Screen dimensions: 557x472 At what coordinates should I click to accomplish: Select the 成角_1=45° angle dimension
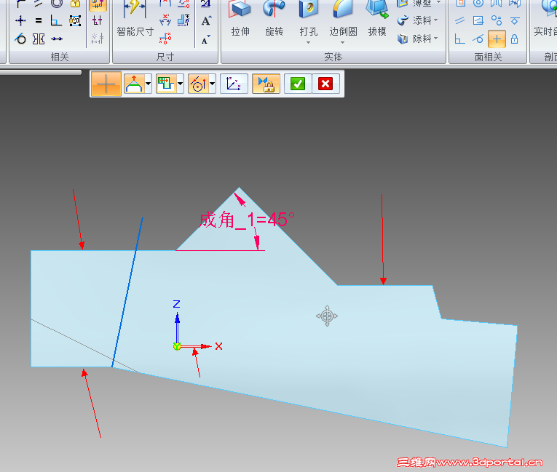click(247, 220)
